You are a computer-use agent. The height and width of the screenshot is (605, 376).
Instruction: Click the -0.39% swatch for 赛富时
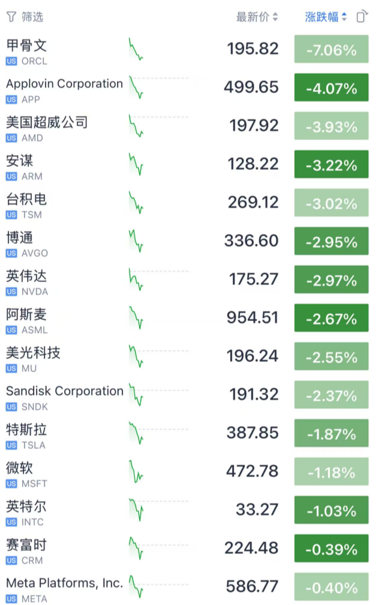[x=331, y=549]
